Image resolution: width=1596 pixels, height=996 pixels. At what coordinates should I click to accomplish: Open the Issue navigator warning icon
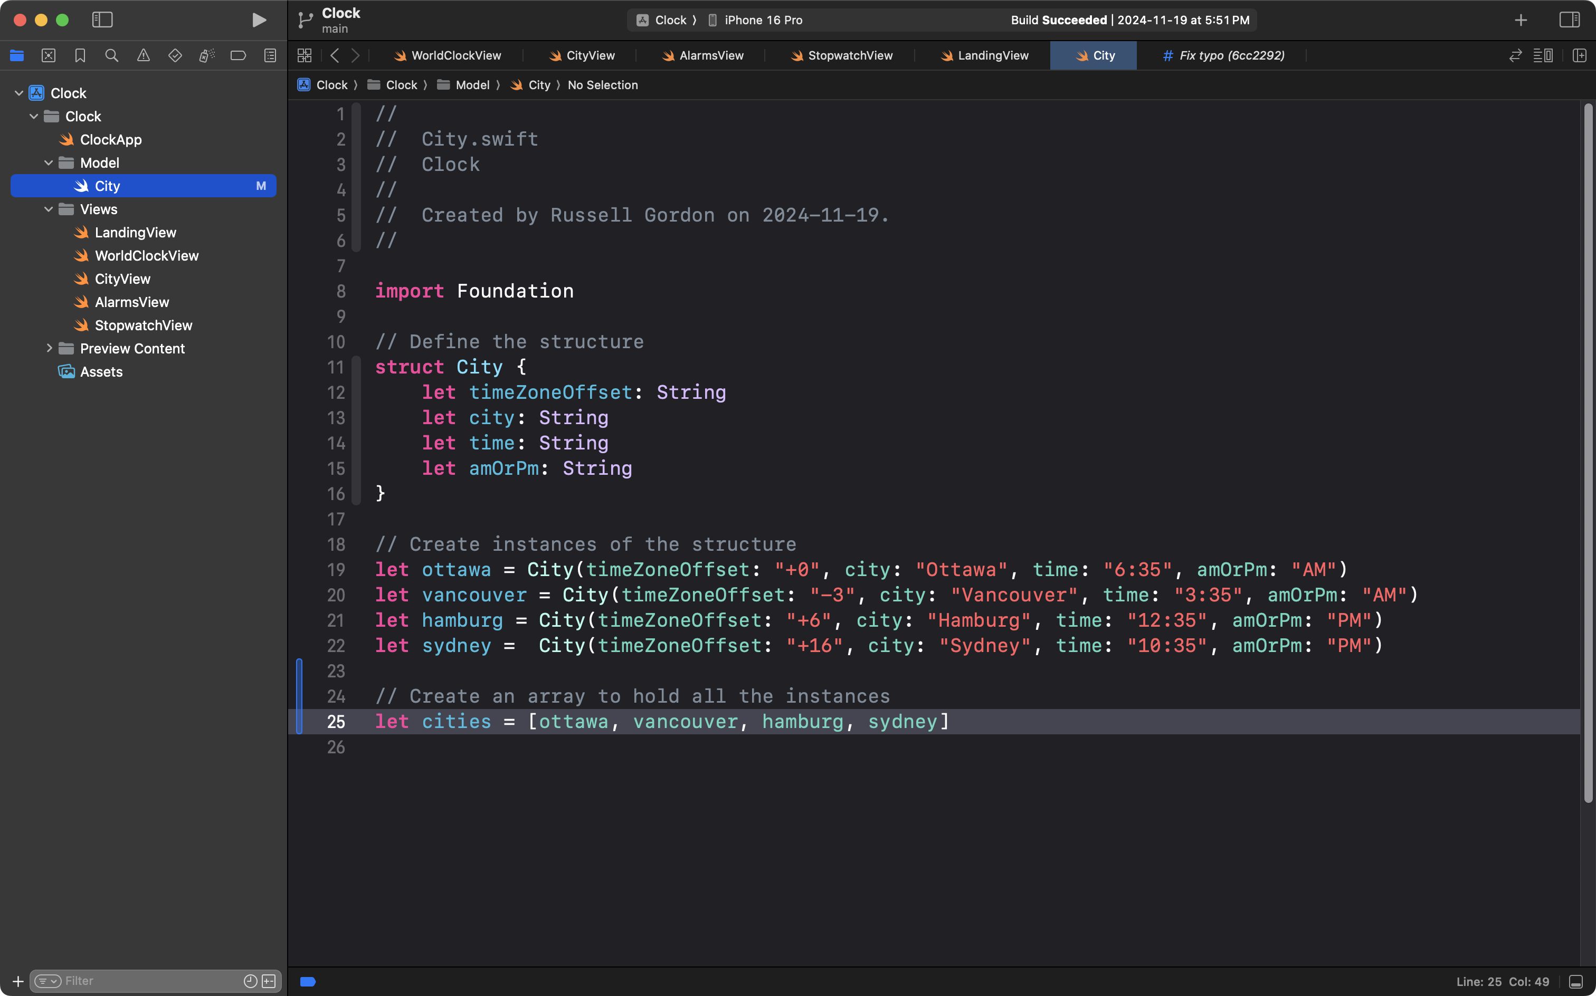coord(143,56)
